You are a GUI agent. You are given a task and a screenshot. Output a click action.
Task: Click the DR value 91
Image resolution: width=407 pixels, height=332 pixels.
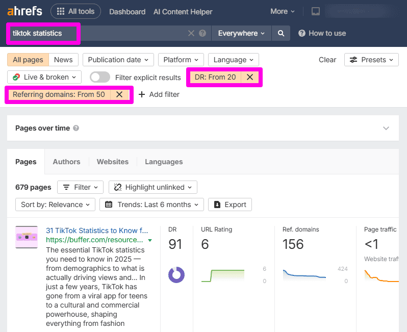175,244
